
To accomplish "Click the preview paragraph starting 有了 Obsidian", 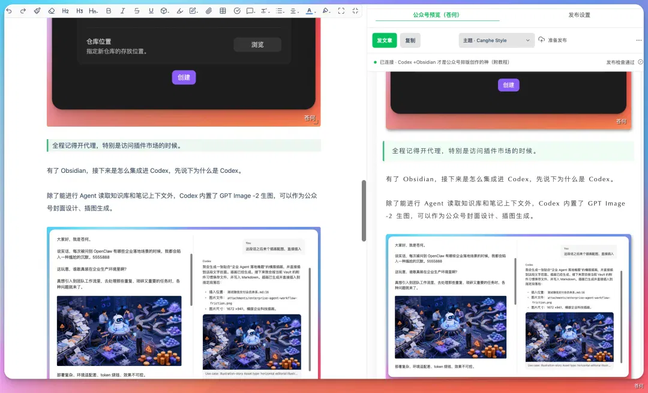I will pyautogui.click(x=501, y=179).
